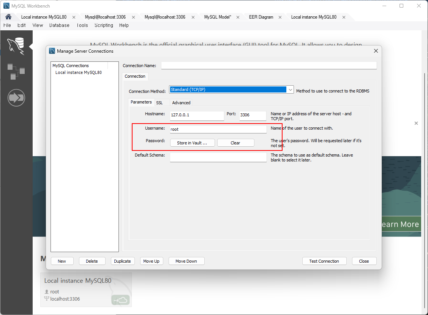Open the Database menu
The image size is (428, 315).
tap(59, 25)
